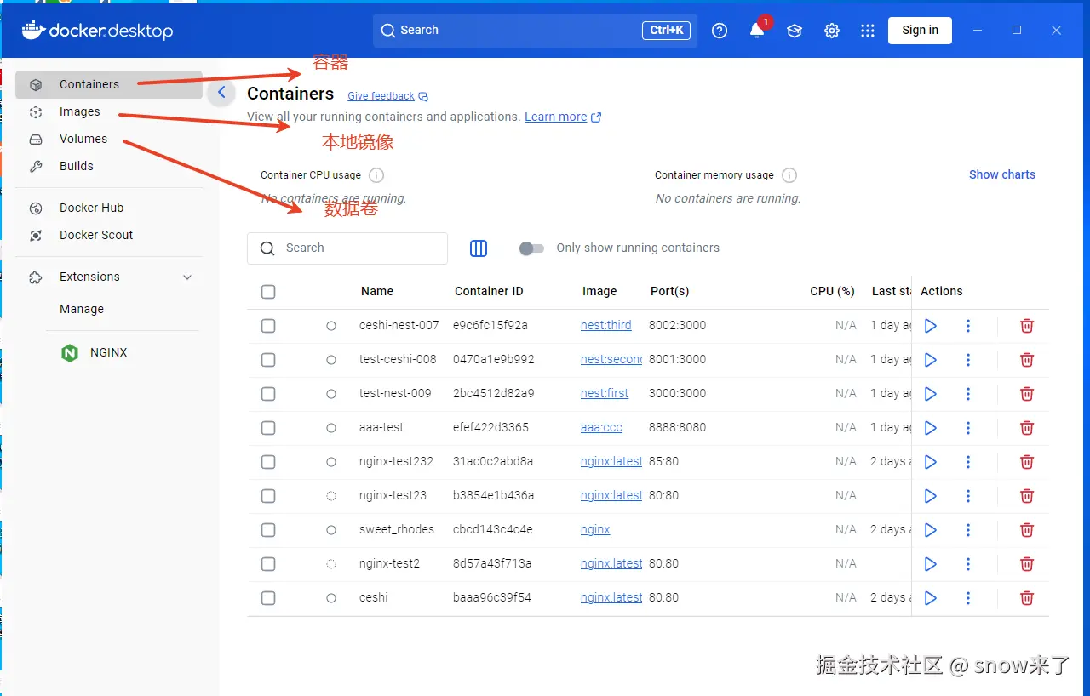Open the Learning center graduation cap icon
Screen dimensions: 1090x696
click(x=795, y=31)
